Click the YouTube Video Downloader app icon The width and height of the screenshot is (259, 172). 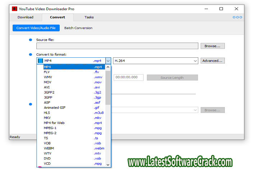coord(15,9)
